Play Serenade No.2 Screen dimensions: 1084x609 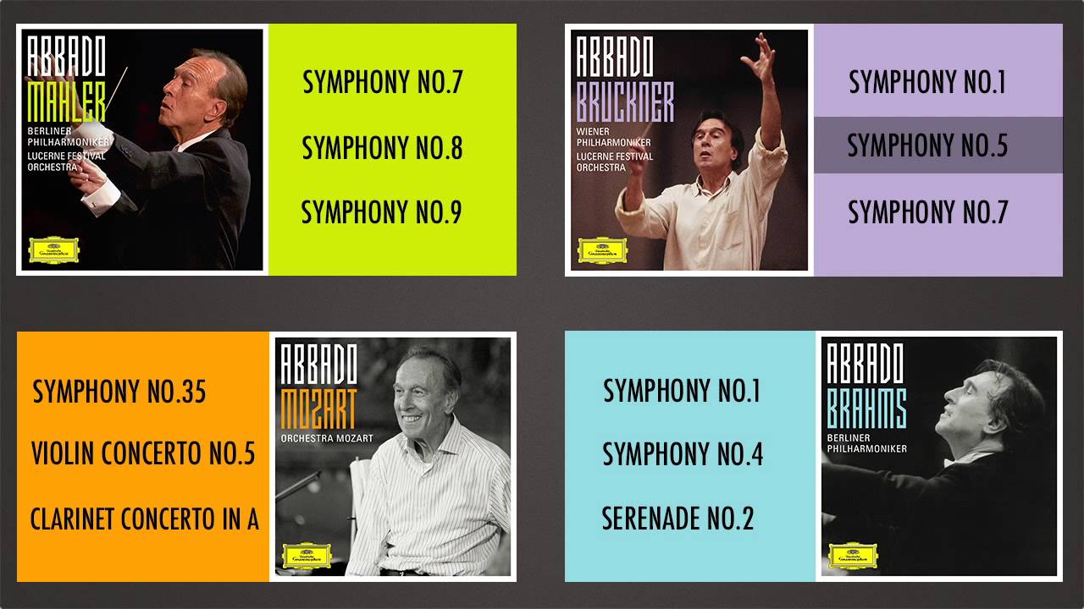pos(677,518)
